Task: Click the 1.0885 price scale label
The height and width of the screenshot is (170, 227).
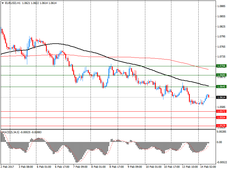Action: pyautogui.click(x=221, y=6)
